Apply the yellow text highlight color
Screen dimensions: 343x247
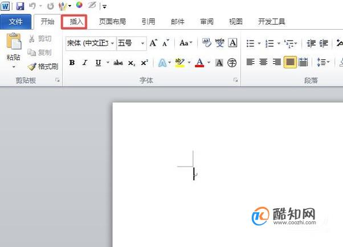(x=179, y=63)
